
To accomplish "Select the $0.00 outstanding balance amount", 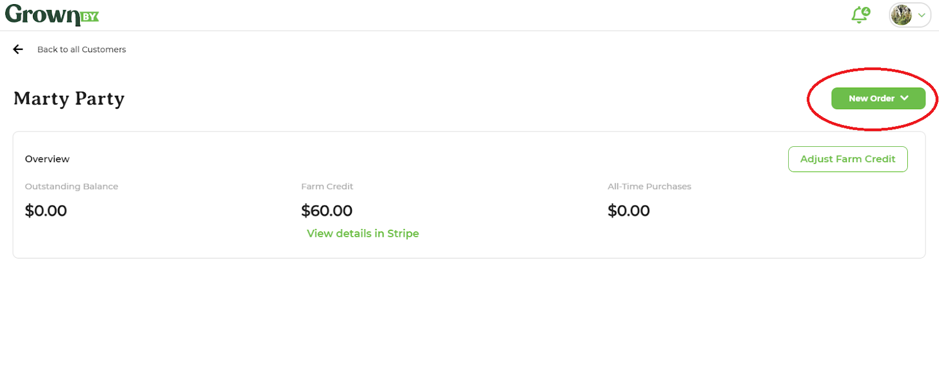I will tap(46, 211).
